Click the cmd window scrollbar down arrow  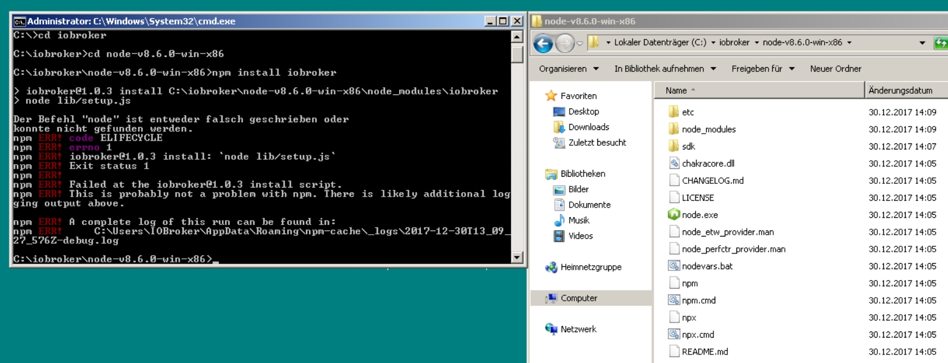(517, 257)
